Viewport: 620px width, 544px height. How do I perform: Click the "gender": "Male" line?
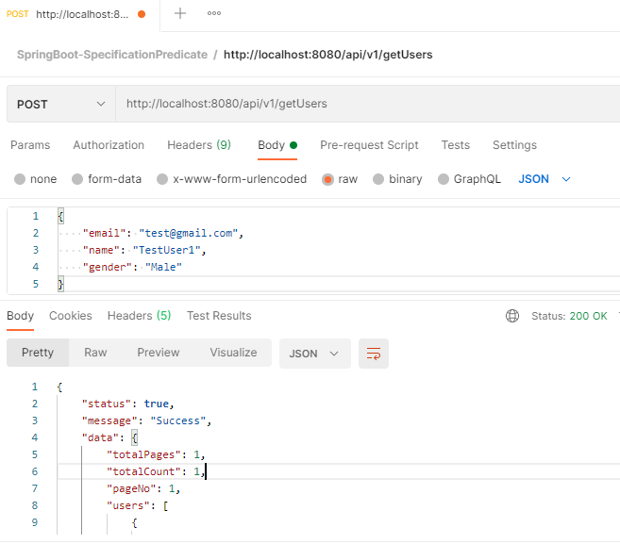(x=132, y=267)
